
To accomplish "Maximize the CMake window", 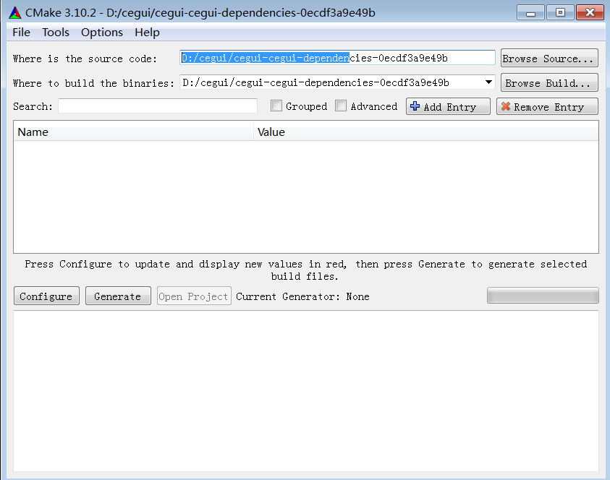I will 560,13.
